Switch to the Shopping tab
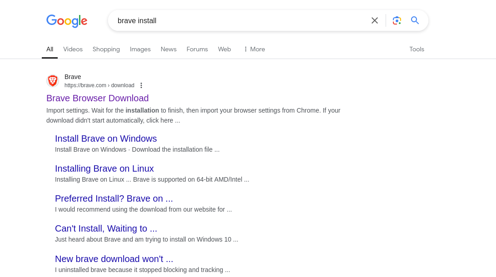The width and height of the screenshot is (496, 277). 106,49
